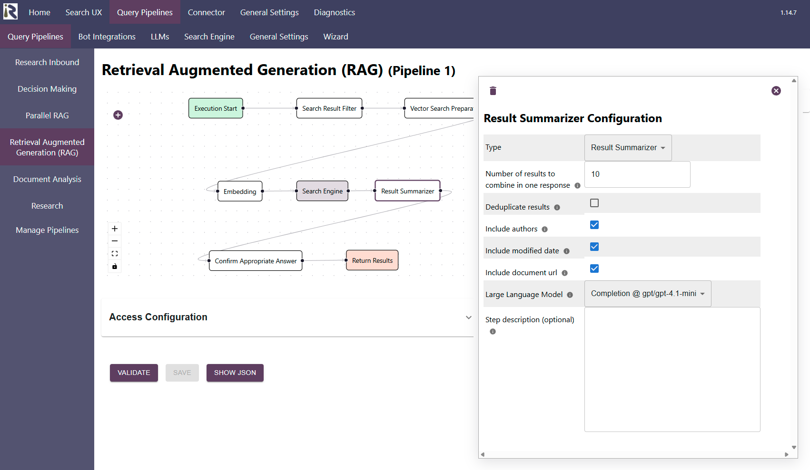The image size is (810, 470).
Task: Toggle the canvas lock icon
Action: (x=115, y=267)
